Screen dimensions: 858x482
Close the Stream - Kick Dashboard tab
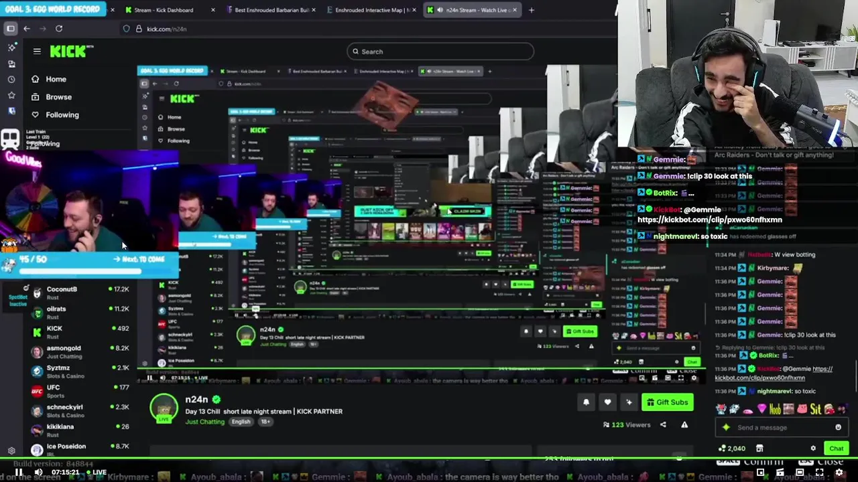click(x=213, y=10)
